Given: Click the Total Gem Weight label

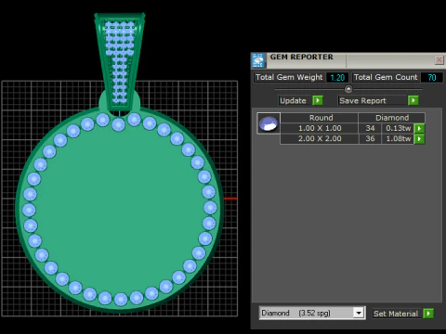Looking at the screenshot, I should [289, 77].
